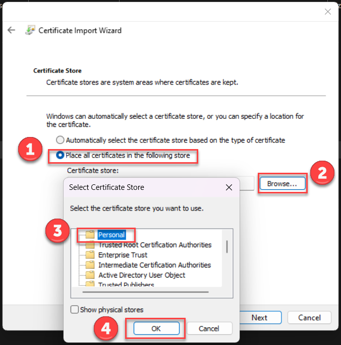Viewport: 341px width, 345px height.
Task: Click the Trusted Root Certification Authorities folder icon
Action: [90, 245]
